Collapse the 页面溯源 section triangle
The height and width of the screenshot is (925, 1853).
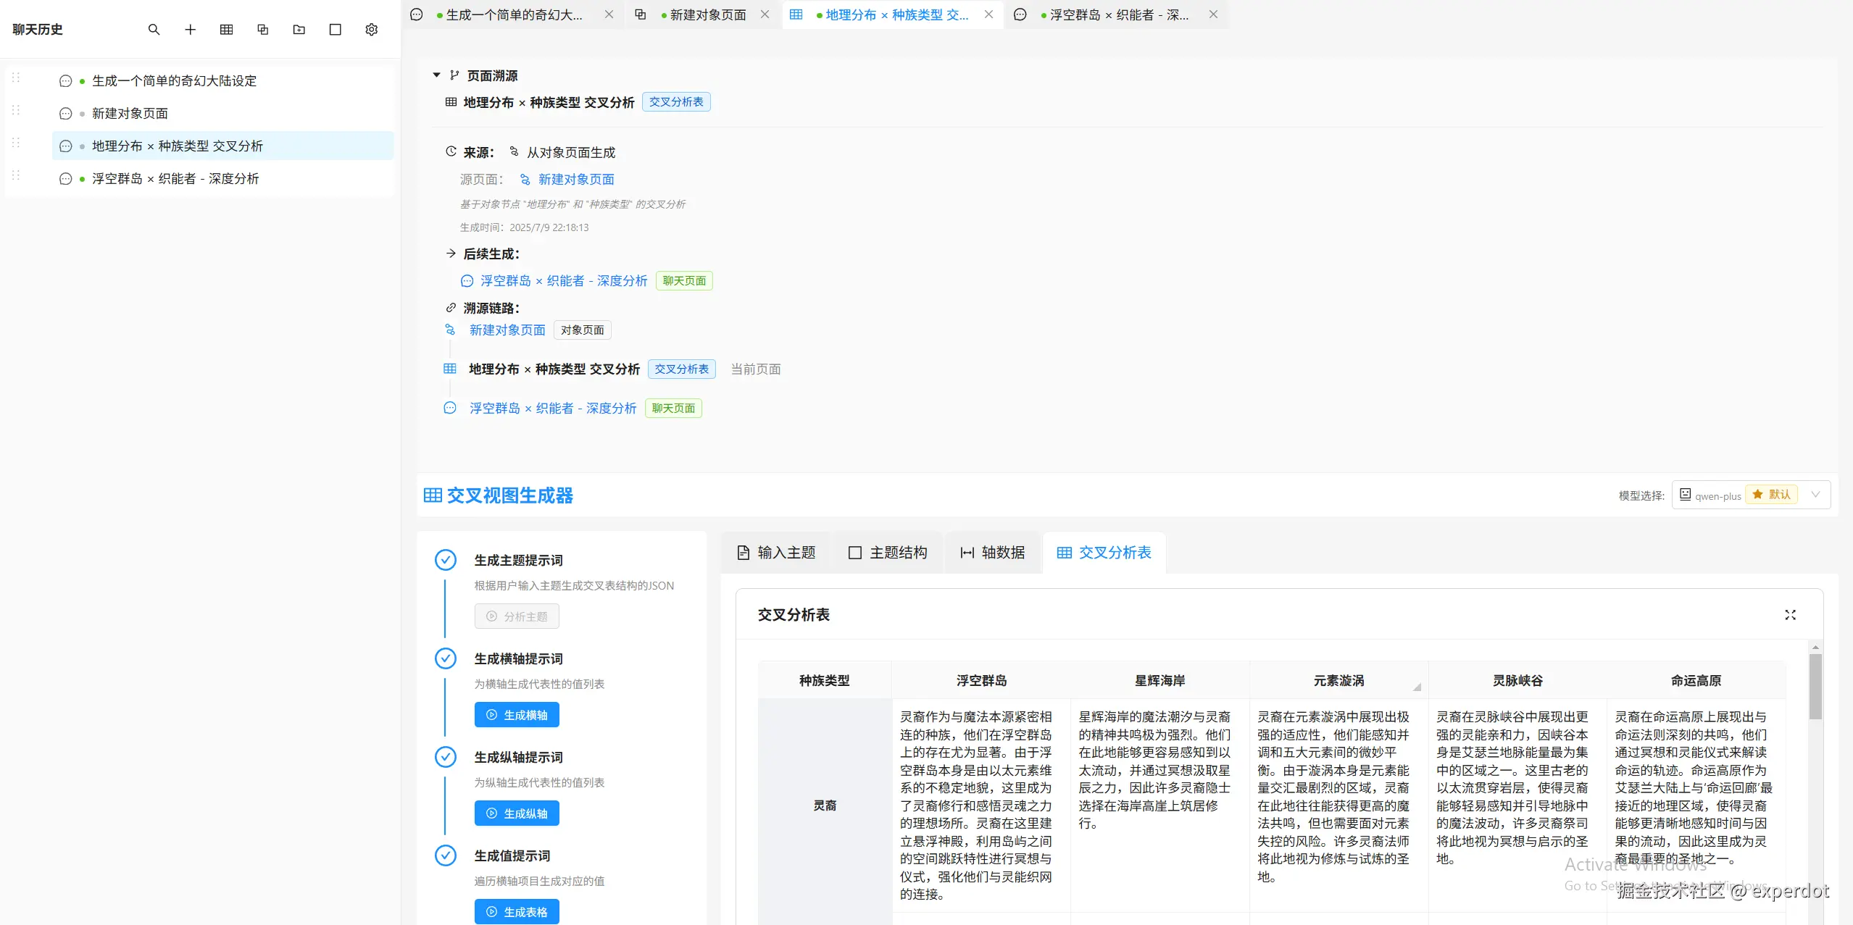click(436, 75)
